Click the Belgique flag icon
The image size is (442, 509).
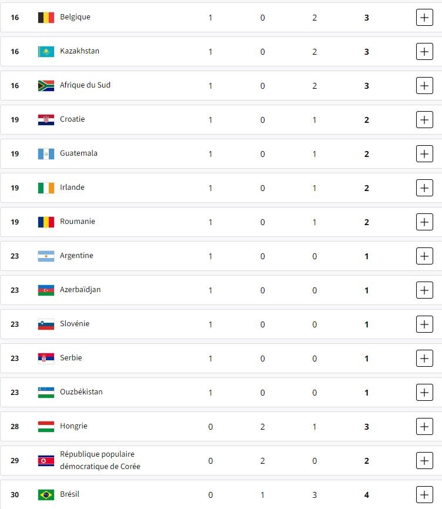tap(46, 18)
